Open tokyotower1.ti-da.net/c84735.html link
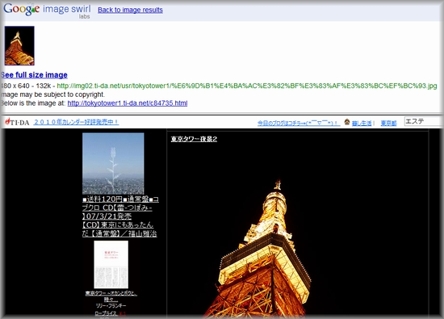This screenshot has height=319, width=444. pos(128,103)
